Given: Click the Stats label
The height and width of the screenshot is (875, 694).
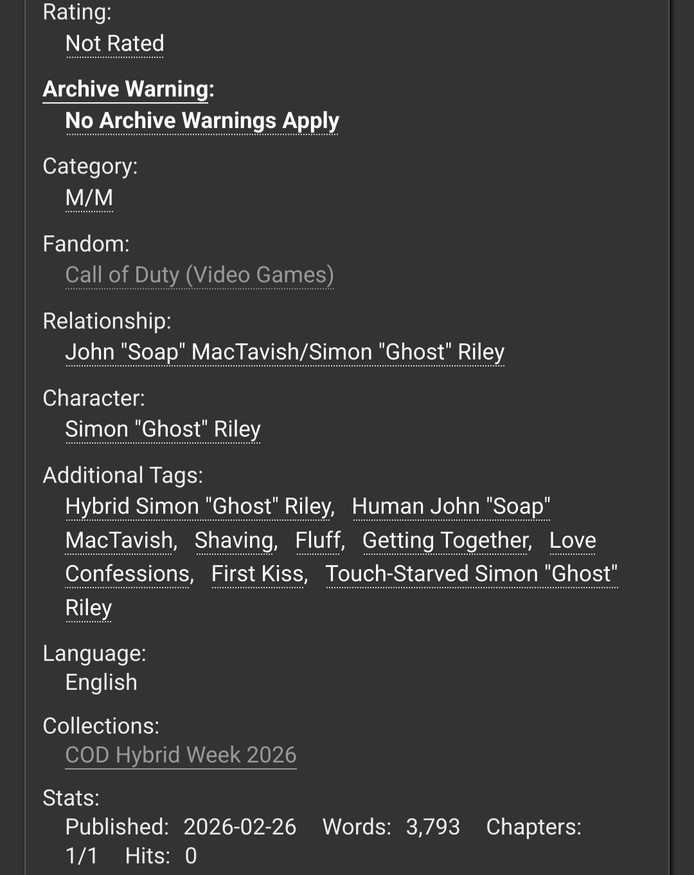Looking at the screenshot, I should click(71, 798).
